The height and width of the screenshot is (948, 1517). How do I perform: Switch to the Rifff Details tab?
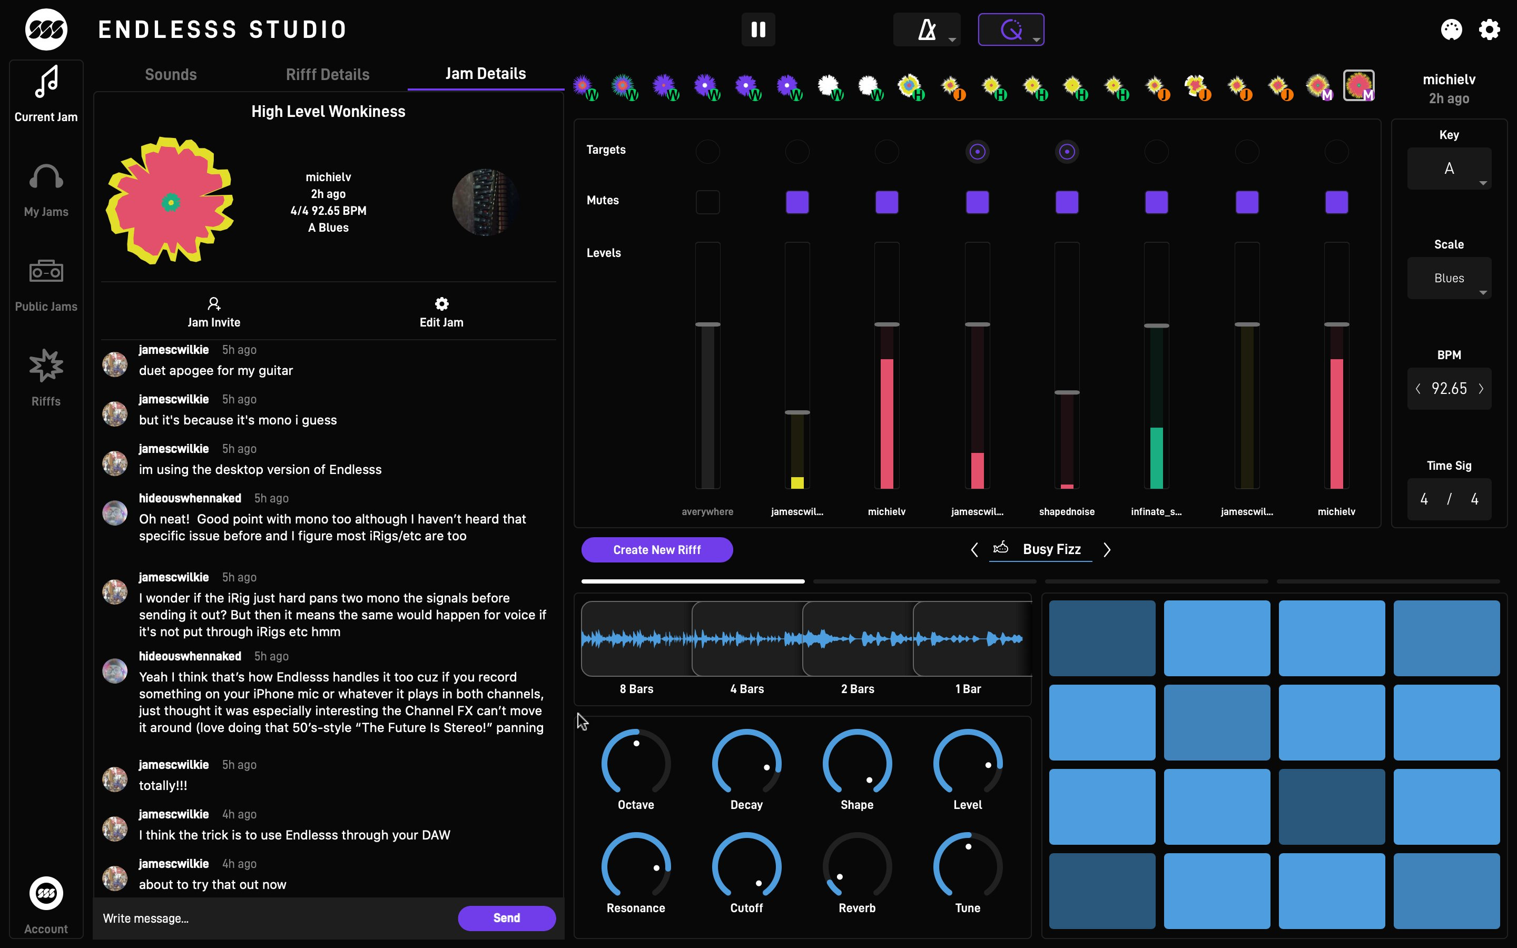[327, 75]
